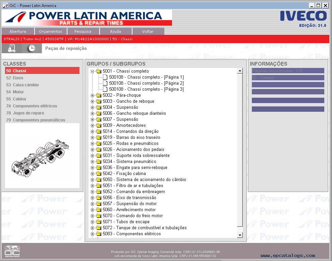Click the IVECO logo
The image size is (332, 261).
pos(303,16)
